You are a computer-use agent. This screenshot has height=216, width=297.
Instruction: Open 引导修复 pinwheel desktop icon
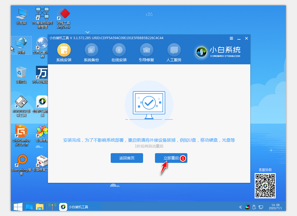[x=42, y=133]
